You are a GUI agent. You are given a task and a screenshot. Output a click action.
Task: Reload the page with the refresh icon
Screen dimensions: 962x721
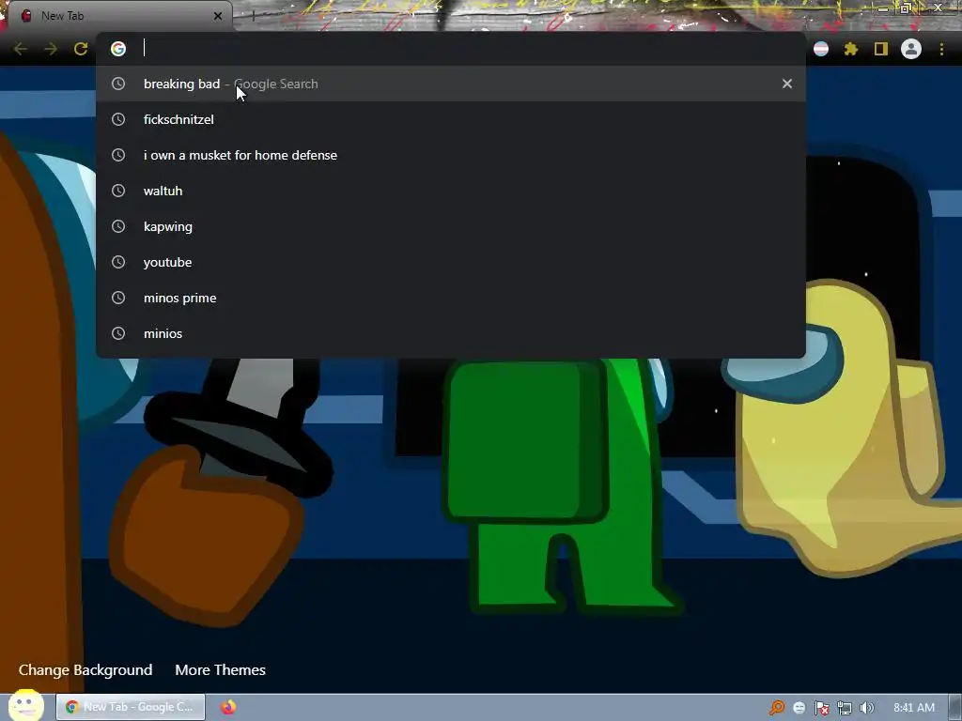[x=81, y=49]
